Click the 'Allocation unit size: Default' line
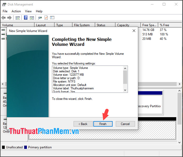Image resolution: width=183 pixels, height=157 pixels. [70, 85]
